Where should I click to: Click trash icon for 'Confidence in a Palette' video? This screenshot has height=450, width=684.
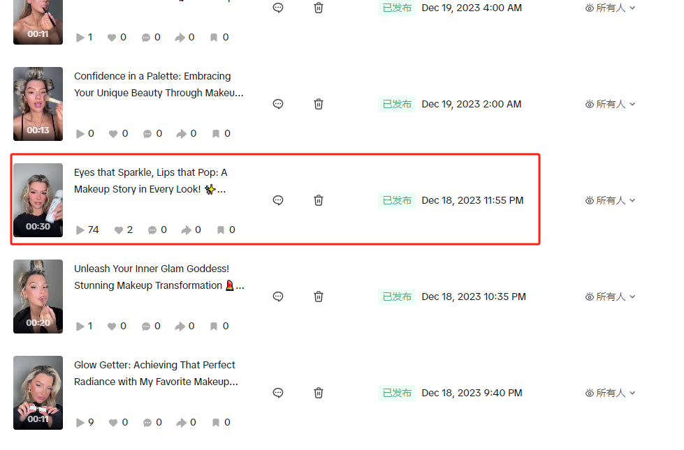click(x=319, y=104)
